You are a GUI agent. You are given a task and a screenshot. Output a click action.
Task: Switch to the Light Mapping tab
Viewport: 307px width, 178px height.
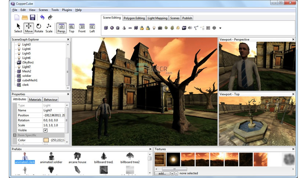pos(158,18)
